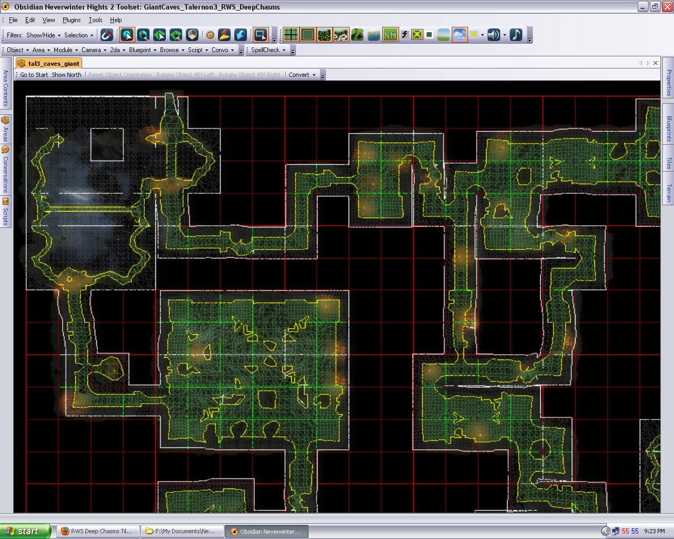
Task: Switch to RWS Deep Chasms taskbar window
Action: pos(97,531)
